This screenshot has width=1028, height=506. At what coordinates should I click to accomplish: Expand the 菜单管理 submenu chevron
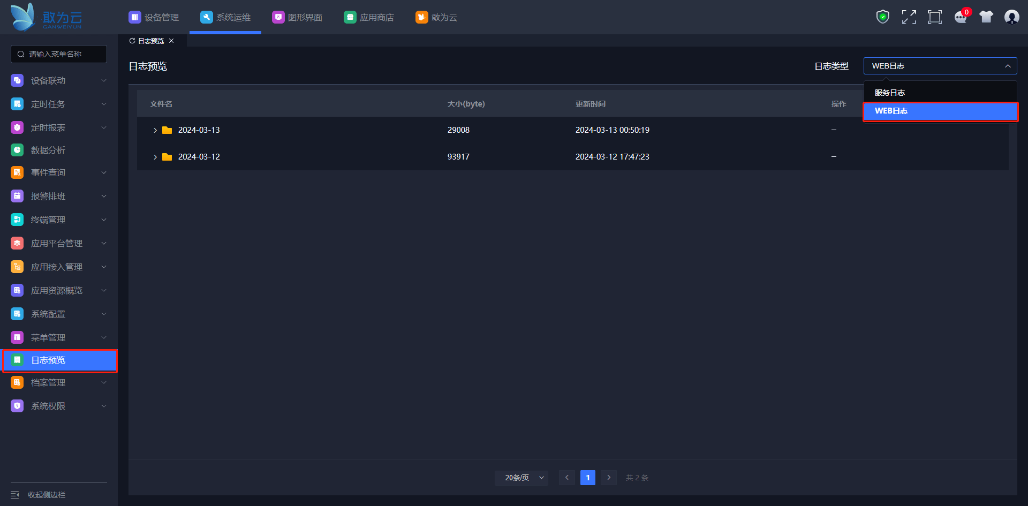point(104,337)
